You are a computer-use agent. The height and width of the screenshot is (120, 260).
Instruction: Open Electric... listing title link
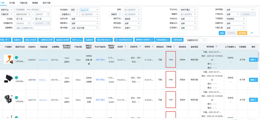[x=43, y=80]
